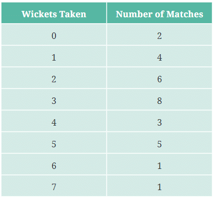Select the cell showing 3 wickets taken
This screenshot has height=198, width=215.
point(54,99)
